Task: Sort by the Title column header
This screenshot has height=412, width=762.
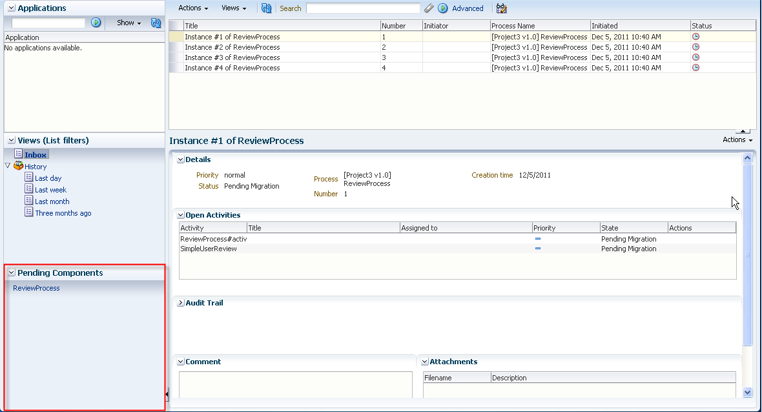Action: pos(282,26)
